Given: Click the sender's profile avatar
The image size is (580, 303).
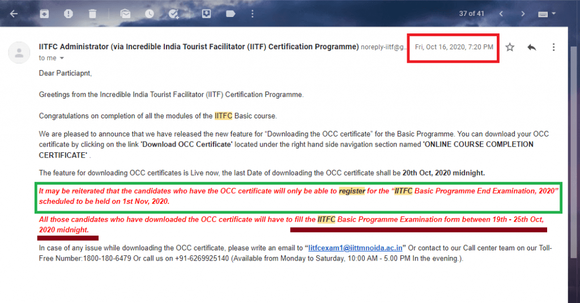Looking at the screenshot, I should pos(19,53).
